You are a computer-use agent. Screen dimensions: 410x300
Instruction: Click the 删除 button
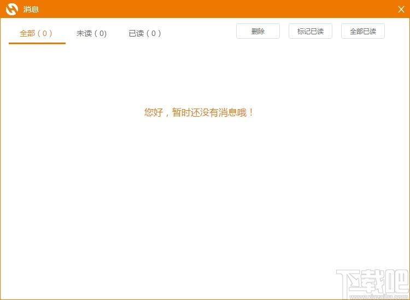tap(258, 31)
